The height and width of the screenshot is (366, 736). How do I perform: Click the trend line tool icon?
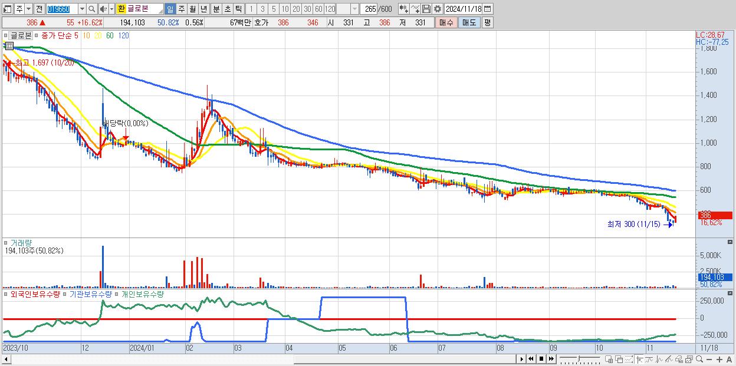point(649,360)
